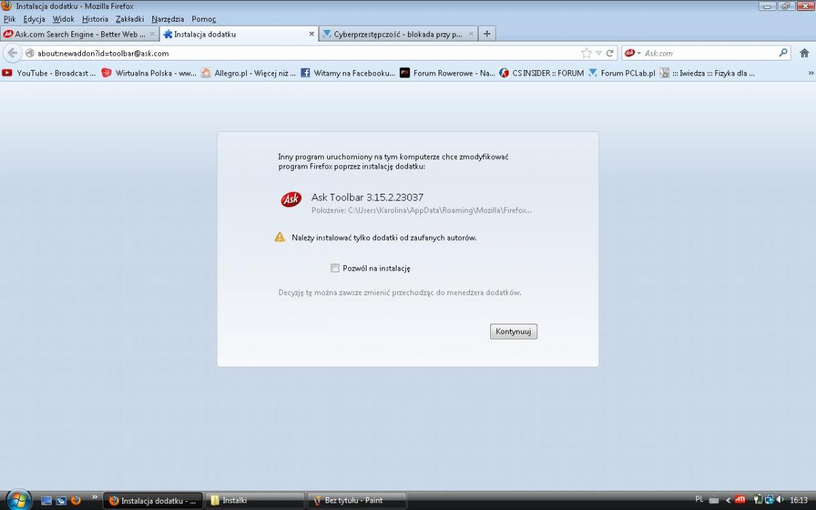
Task: Launch Firefox from the quick launch bar
Action: click(75, 500)
